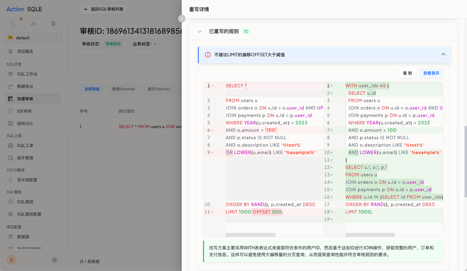467x271 pixels.
Task: Click the 审核ID heading text
Action: (x=131, y=31)
